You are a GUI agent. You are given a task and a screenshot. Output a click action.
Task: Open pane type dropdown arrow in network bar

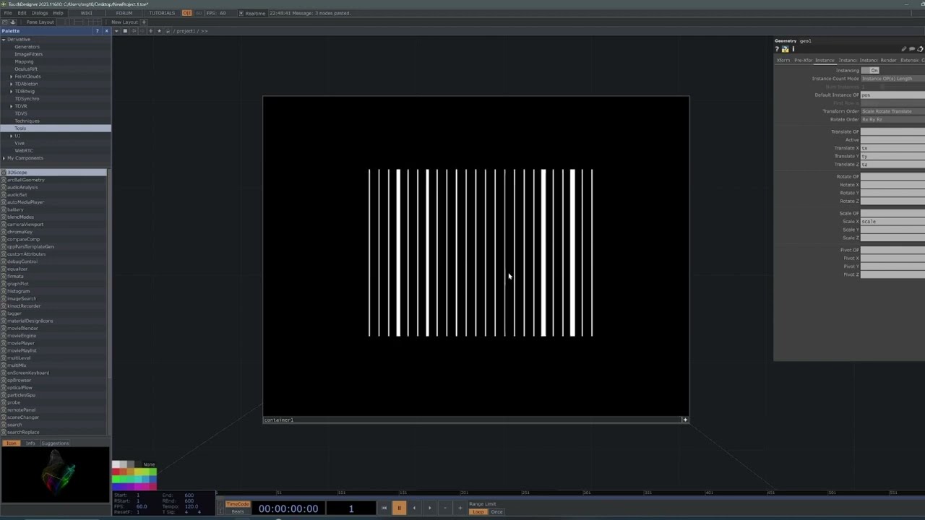pos(116,31)
